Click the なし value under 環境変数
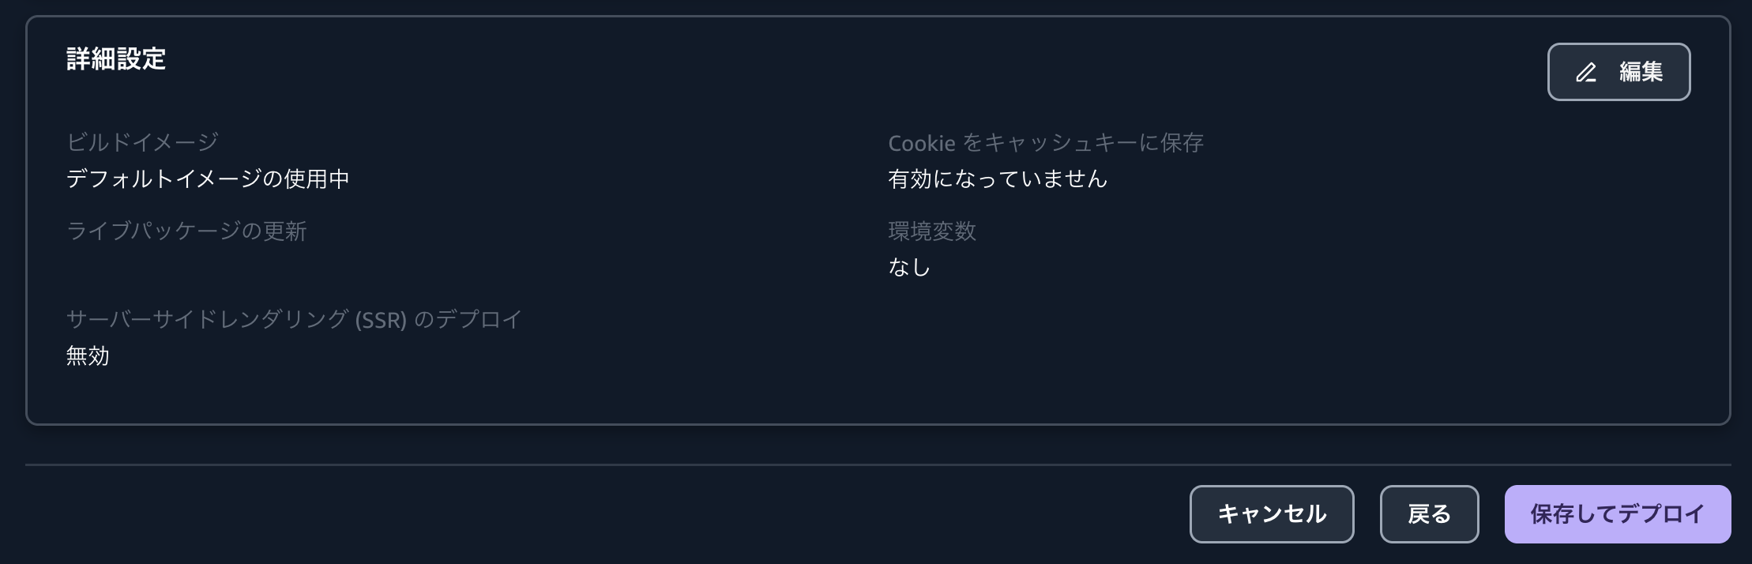The height and width of the screenshot is (564, 1752). point(908,267)
